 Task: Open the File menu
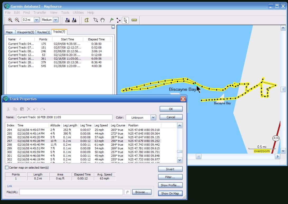click(8, 12)
